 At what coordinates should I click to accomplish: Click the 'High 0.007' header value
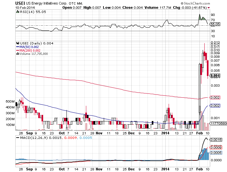[x=92, y=8]
